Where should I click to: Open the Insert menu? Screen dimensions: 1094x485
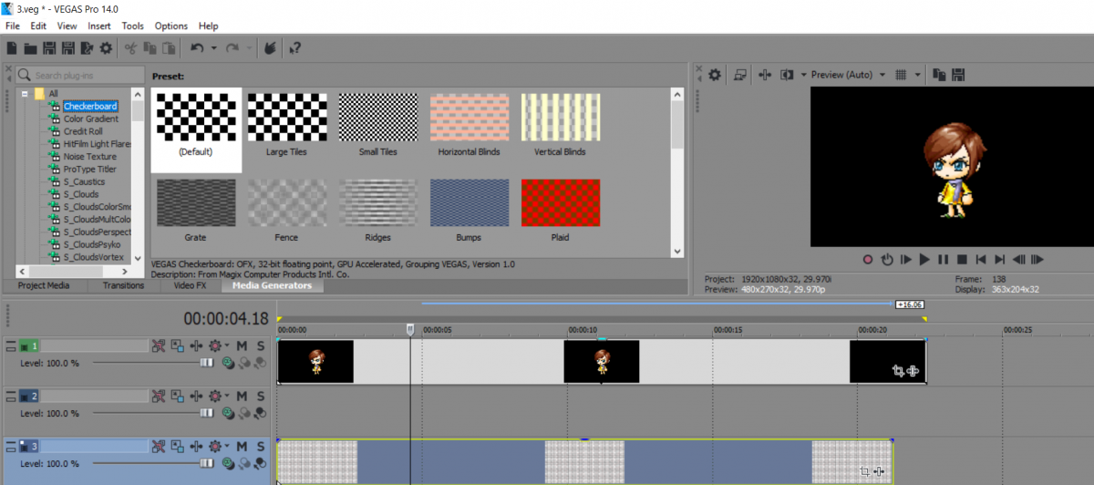pyautogui.click(x=98, y=26)
